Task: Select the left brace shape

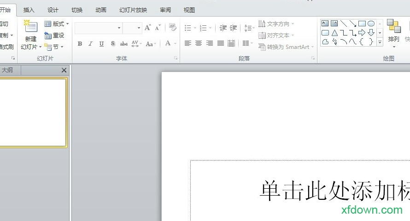Action: (362, 42)
